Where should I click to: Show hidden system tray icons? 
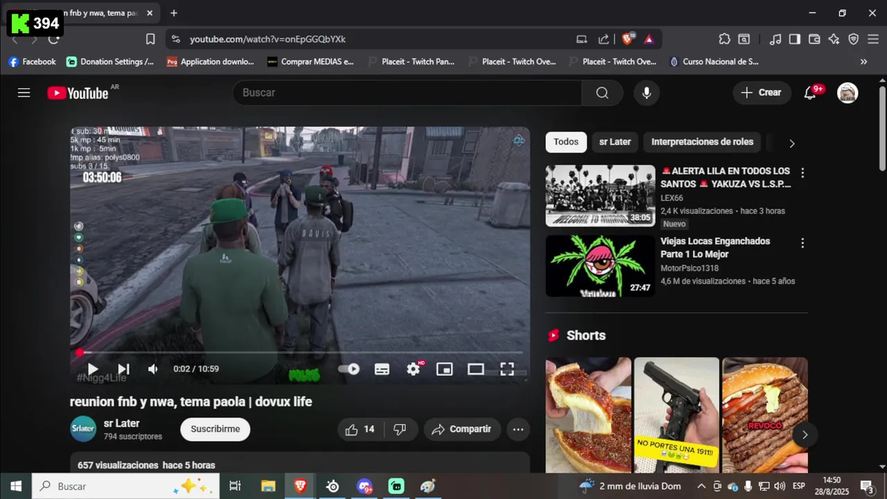click(x=701, y=487)
